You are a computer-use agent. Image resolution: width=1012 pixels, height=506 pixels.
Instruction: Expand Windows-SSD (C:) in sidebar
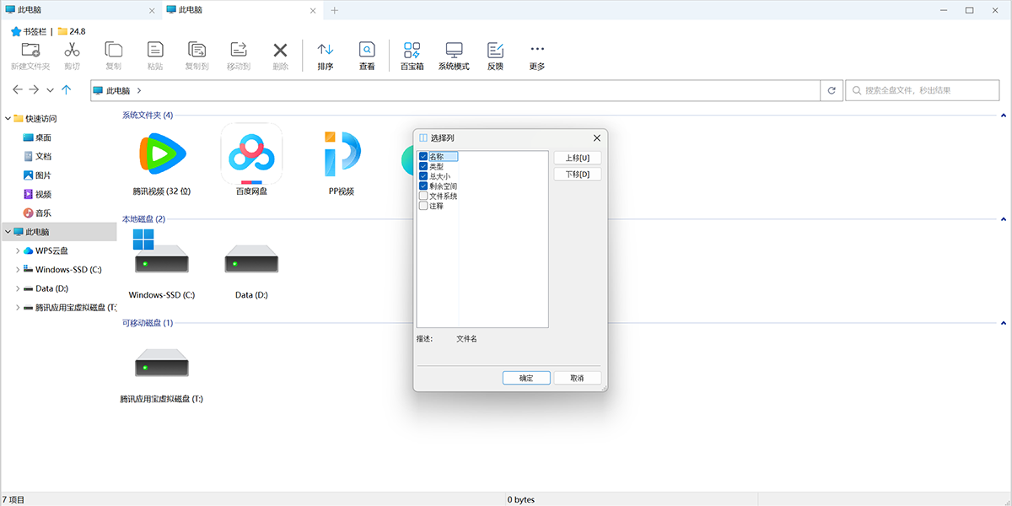click(19, 270)
